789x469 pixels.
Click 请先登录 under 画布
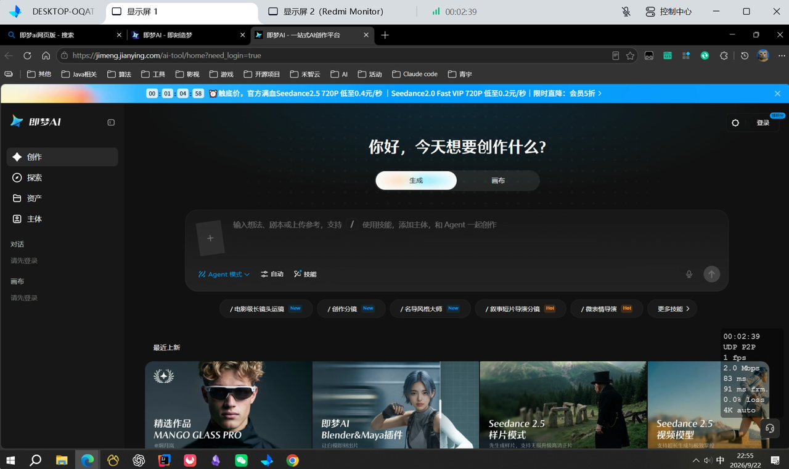24,298
